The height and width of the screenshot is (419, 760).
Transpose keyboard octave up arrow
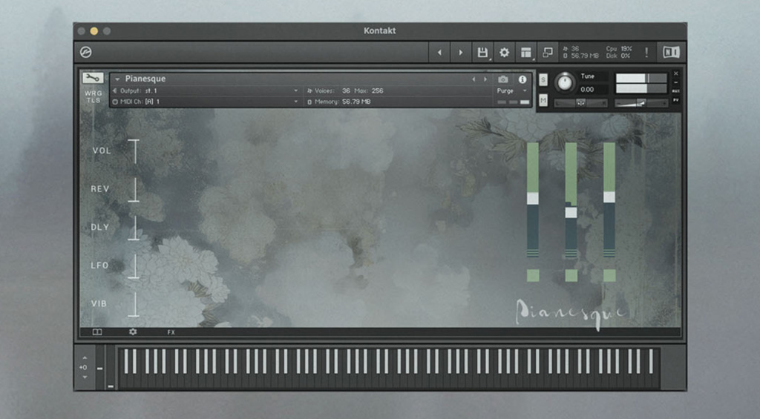tap(85, 358)
